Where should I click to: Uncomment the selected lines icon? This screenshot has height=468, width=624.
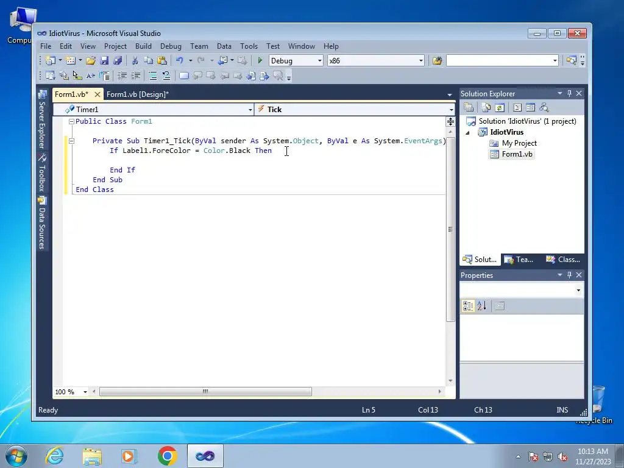point(166,76)
